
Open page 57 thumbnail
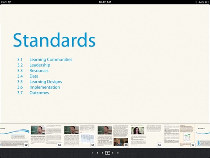[x=179, y=136]
